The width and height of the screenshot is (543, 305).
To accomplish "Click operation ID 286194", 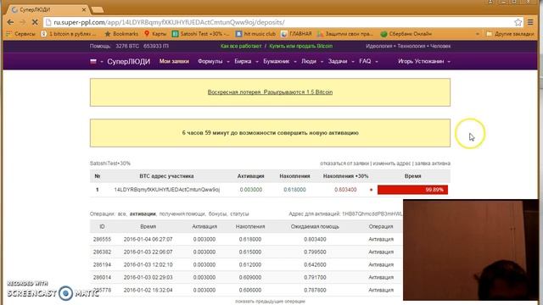I will pyautogui.click(x=102, y=265).
